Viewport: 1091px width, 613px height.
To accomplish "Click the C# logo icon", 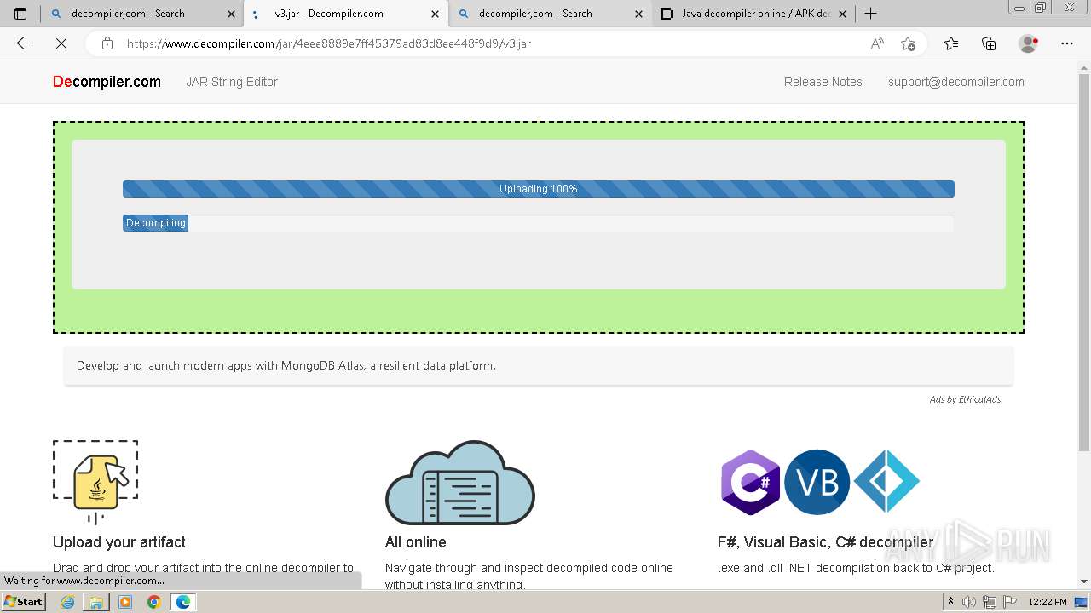I will click(750, 482).
